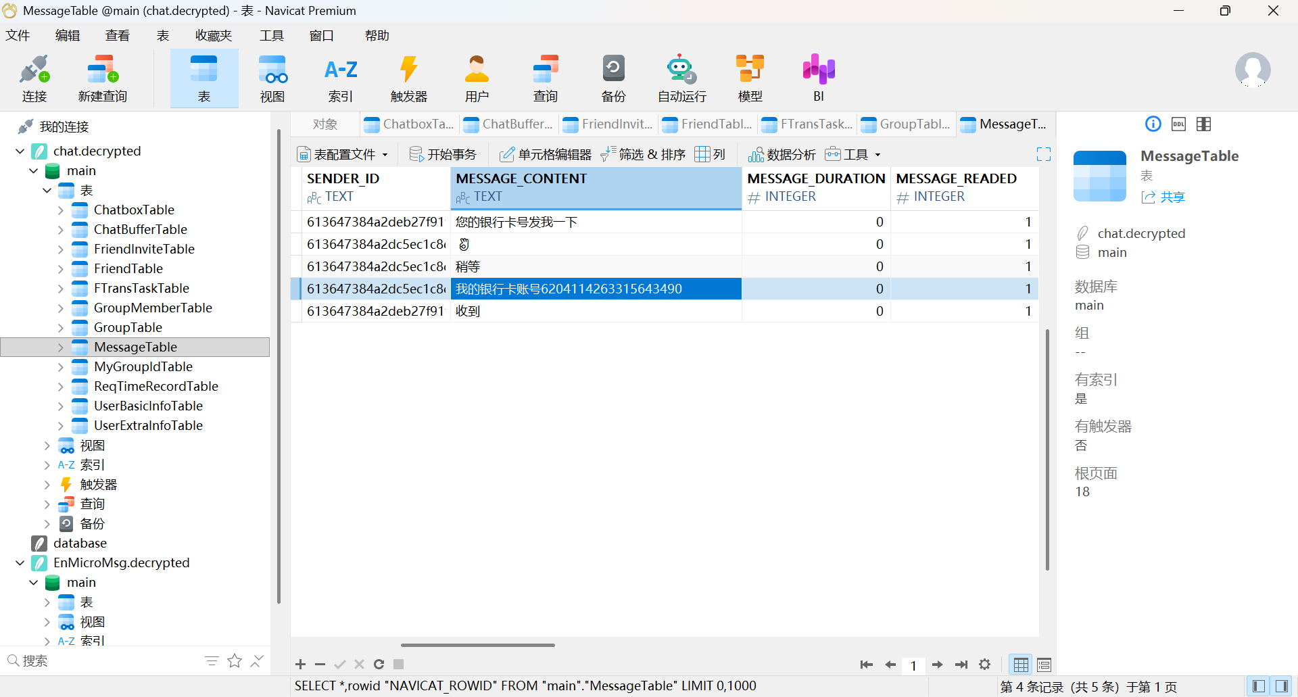
Task: Select the 视图 views toolbar icon
Action: pos(272,78)
